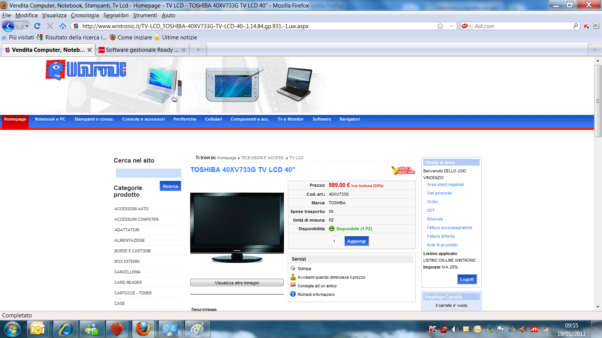The height and width of the screenshot is (338, 602).
Task: Bookmark this page with the star icon
Action: tap(440, 26)
